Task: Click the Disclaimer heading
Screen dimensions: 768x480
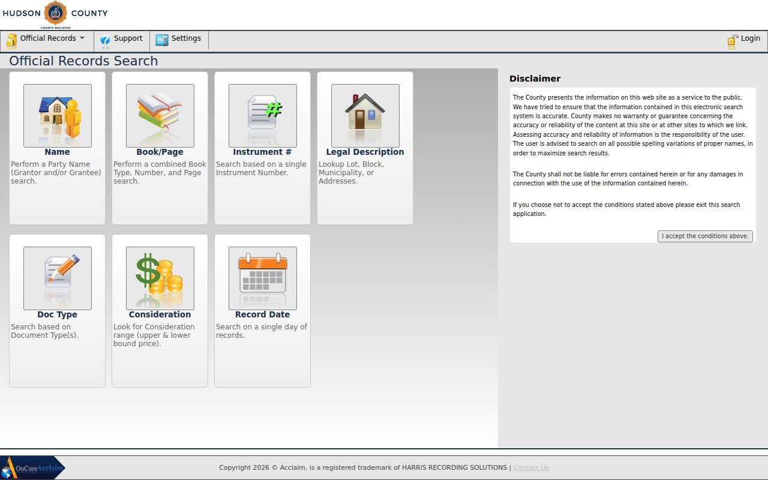Action: [535, 79]
